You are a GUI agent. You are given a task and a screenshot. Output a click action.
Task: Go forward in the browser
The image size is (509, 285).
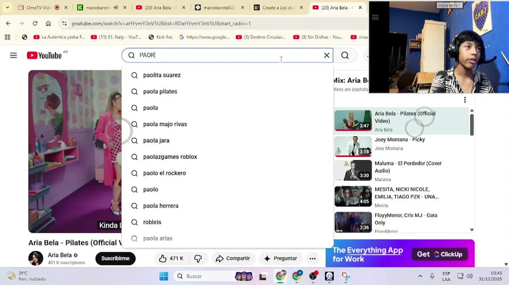pyautogui.click(x=21, y=23)
